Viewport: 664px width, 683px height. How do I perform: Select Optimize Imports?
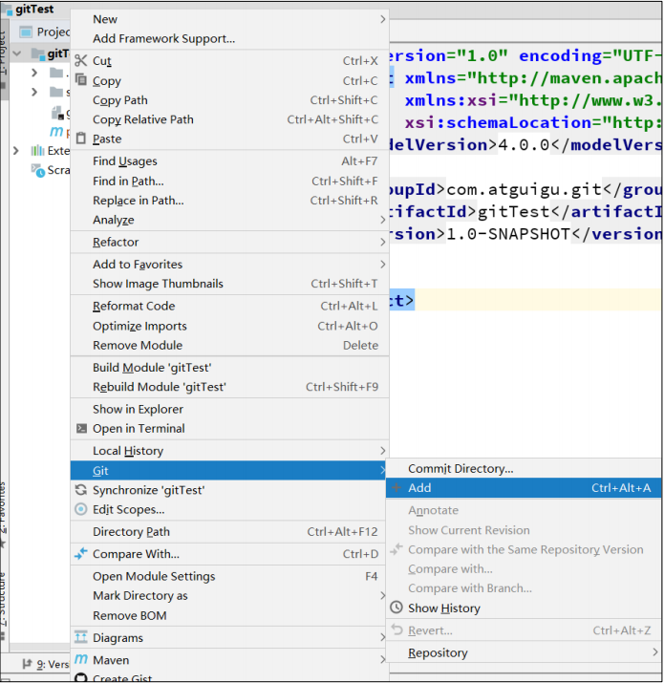coord(229,326)
